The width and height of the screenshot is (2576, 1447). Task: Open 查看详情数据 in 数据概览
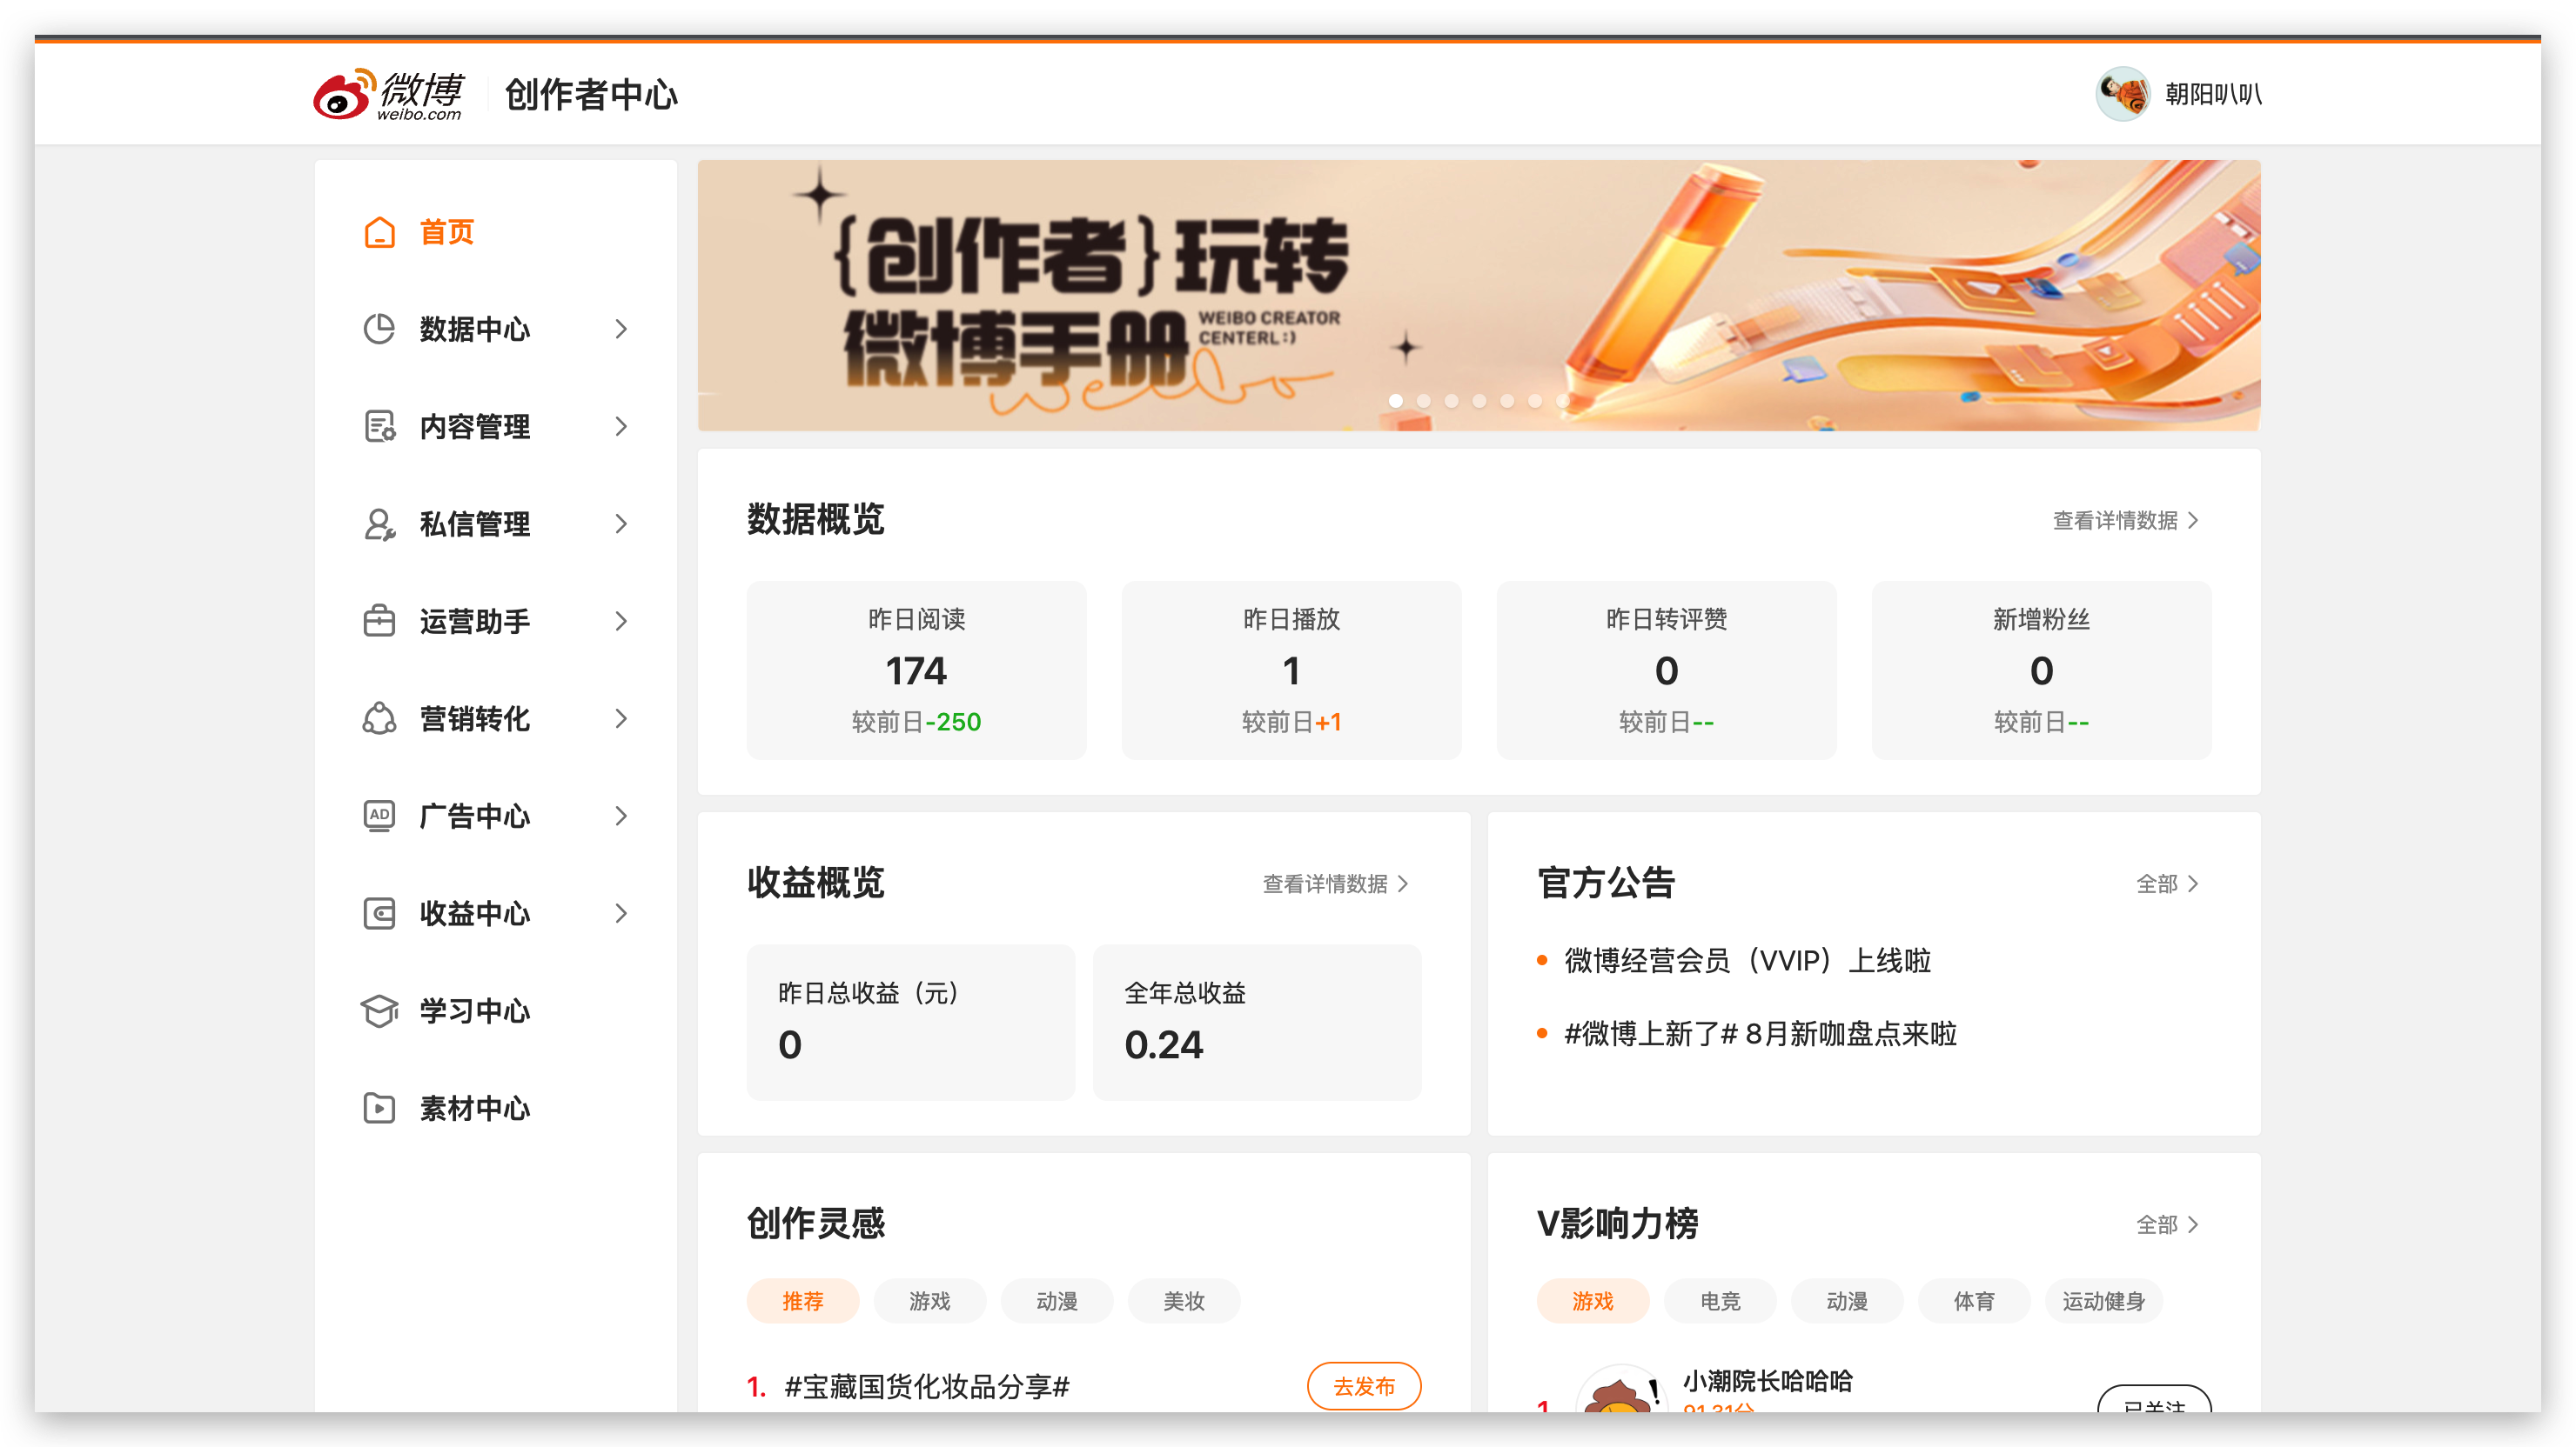pos(2125,521)
